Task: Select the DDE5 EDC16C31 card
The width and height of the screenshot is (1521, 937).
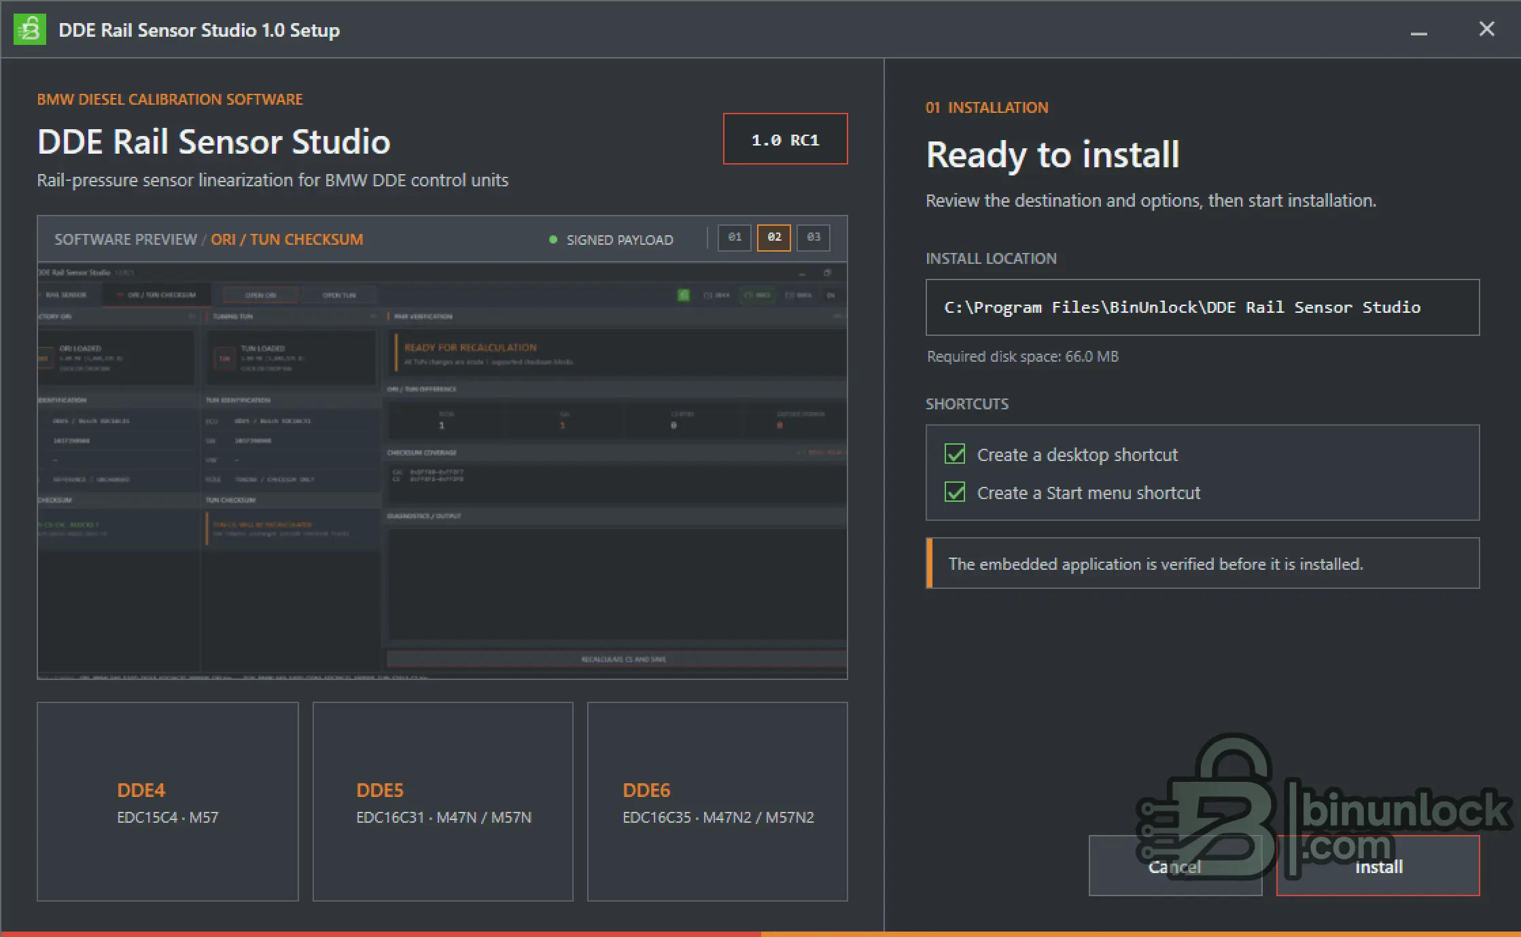Action: tap(443, 801)
